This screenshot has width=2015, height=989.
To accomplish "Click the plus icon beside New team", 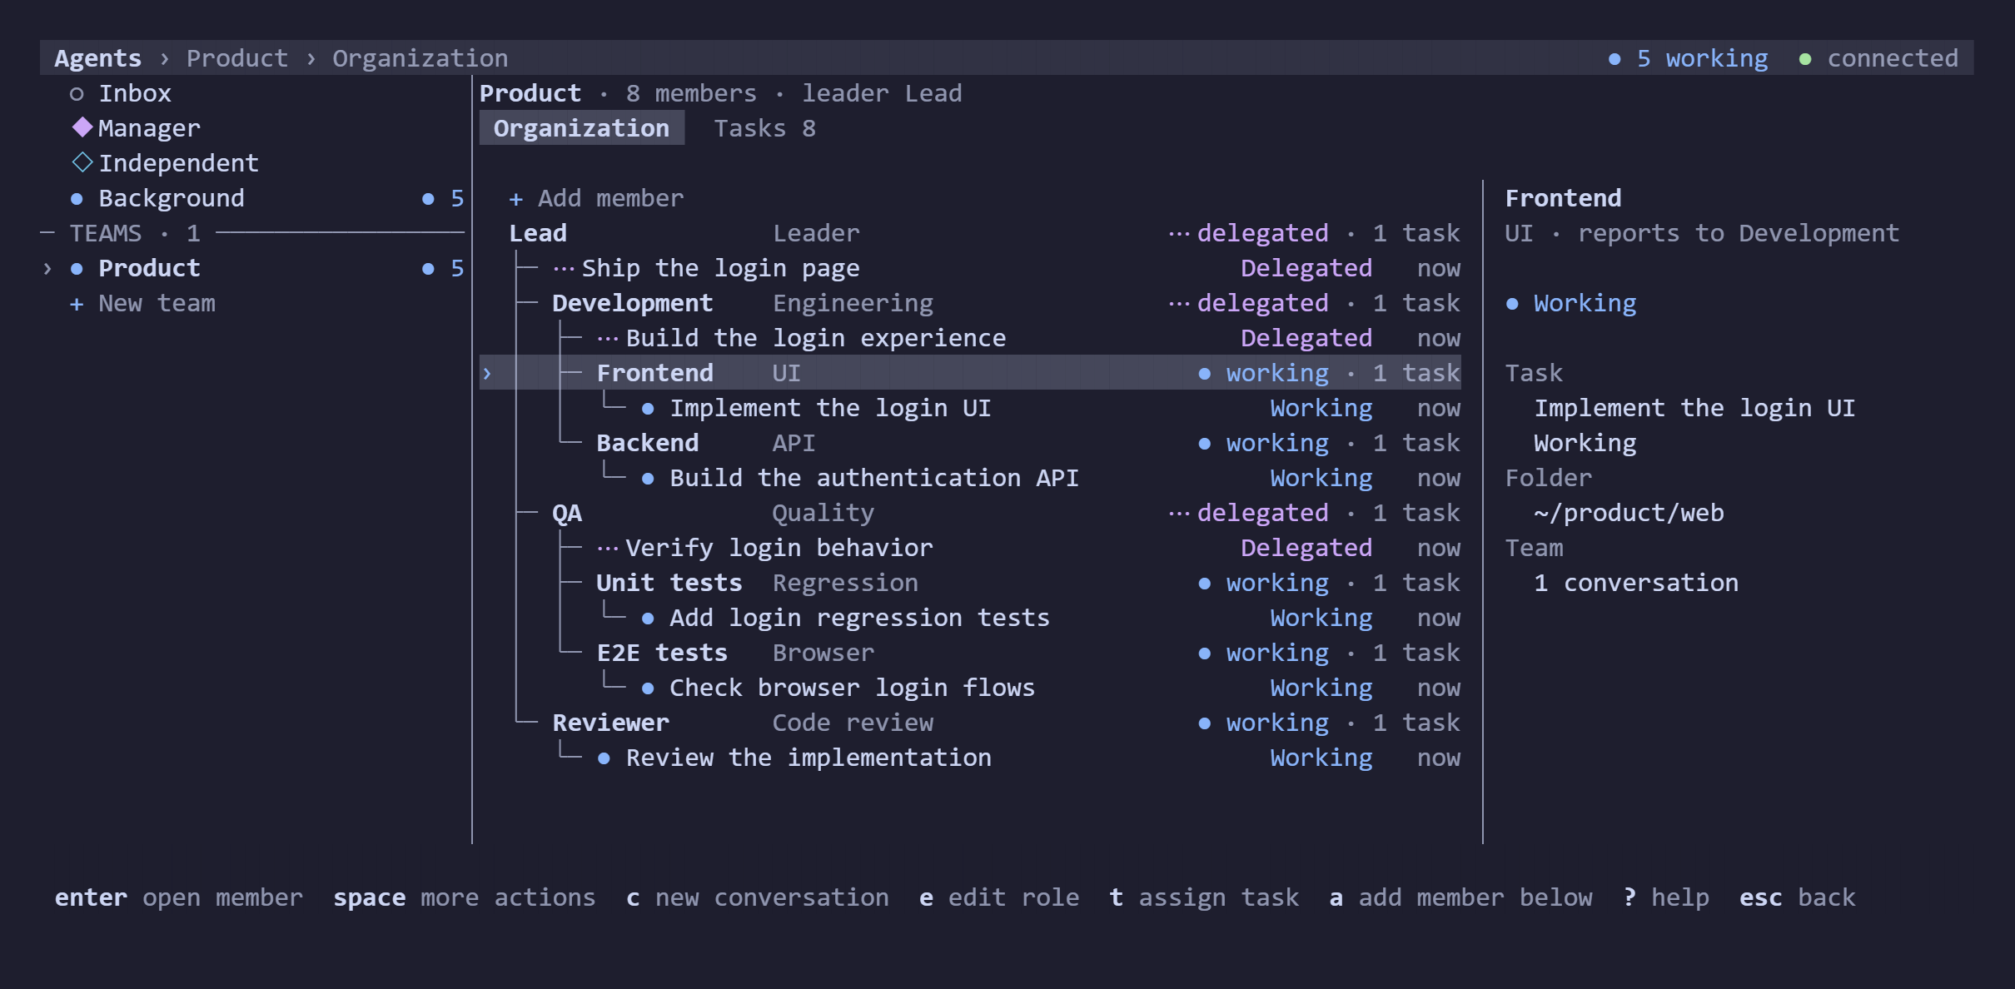I will pyautogui.click(x=77, y=304).
